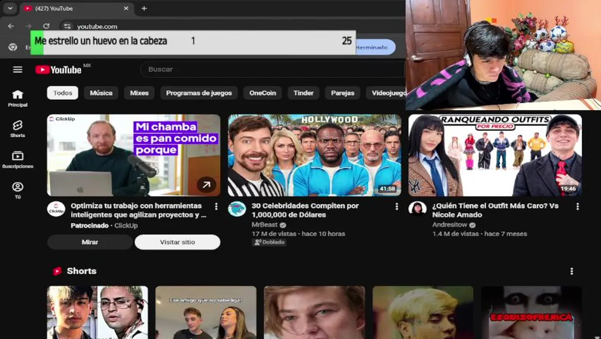Open the site info icon by URL
601x339 pixels.
67,26
